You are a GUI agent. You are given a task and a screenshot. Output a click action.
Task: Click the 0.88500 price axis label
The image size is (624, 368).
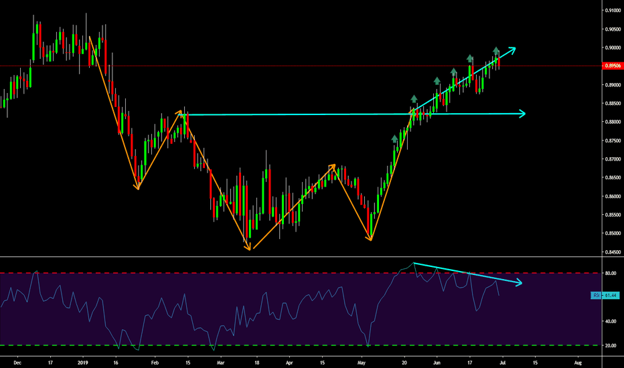click(613, 104)
